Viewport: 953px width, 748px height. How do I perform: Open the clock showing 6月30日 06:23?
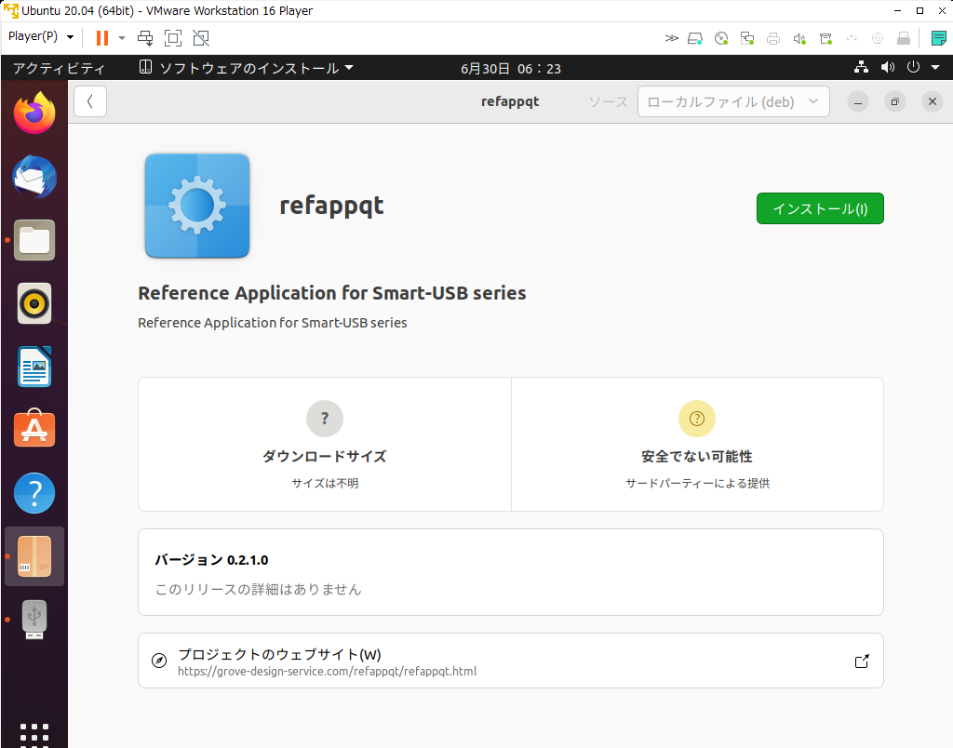(511, 69)
